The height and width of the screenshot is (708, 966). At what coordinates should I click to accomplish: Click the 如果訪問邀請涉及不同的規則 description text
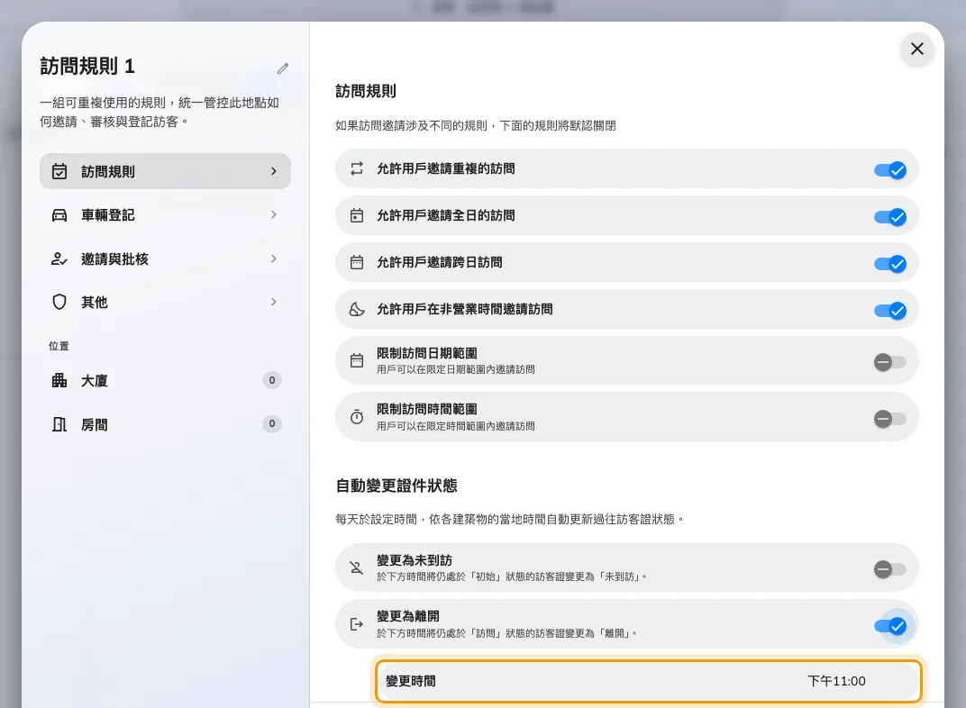pyautogui.click(x=476, y=125)
